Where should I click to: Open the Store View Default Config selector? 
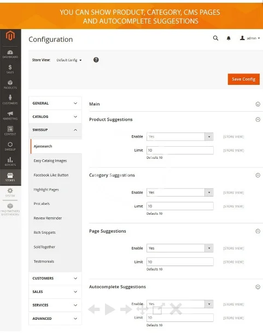click(x=69, y=60)
